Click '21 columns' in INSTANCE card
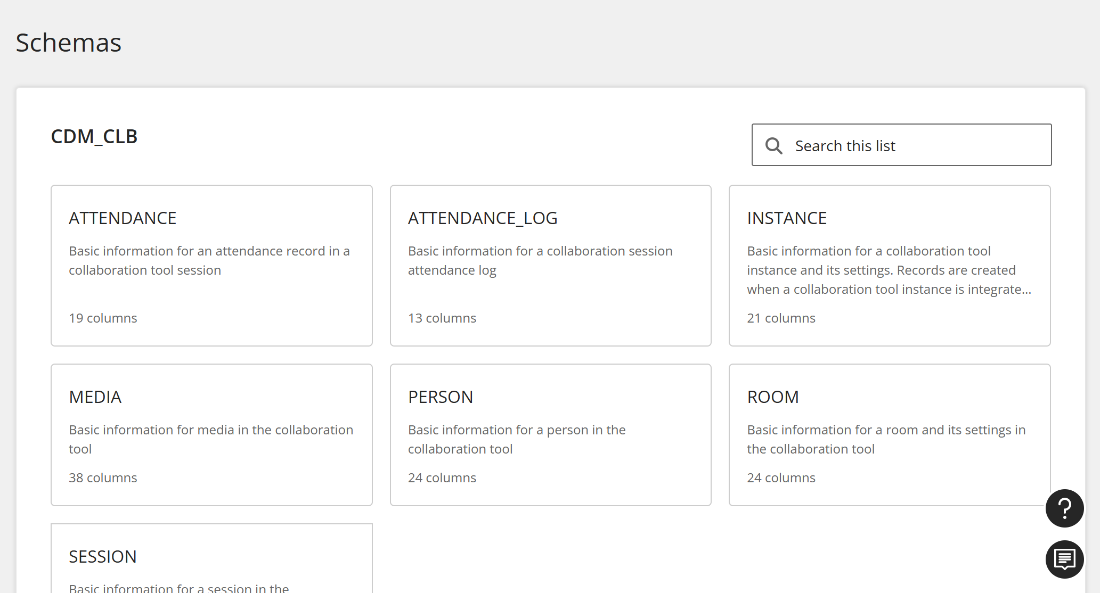This screenshot has height=593, width=1100. 781,318
